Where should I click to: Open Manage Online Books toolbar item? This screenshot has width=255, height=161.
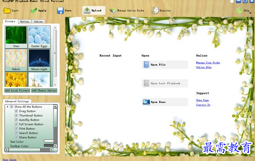coord(127,11)
